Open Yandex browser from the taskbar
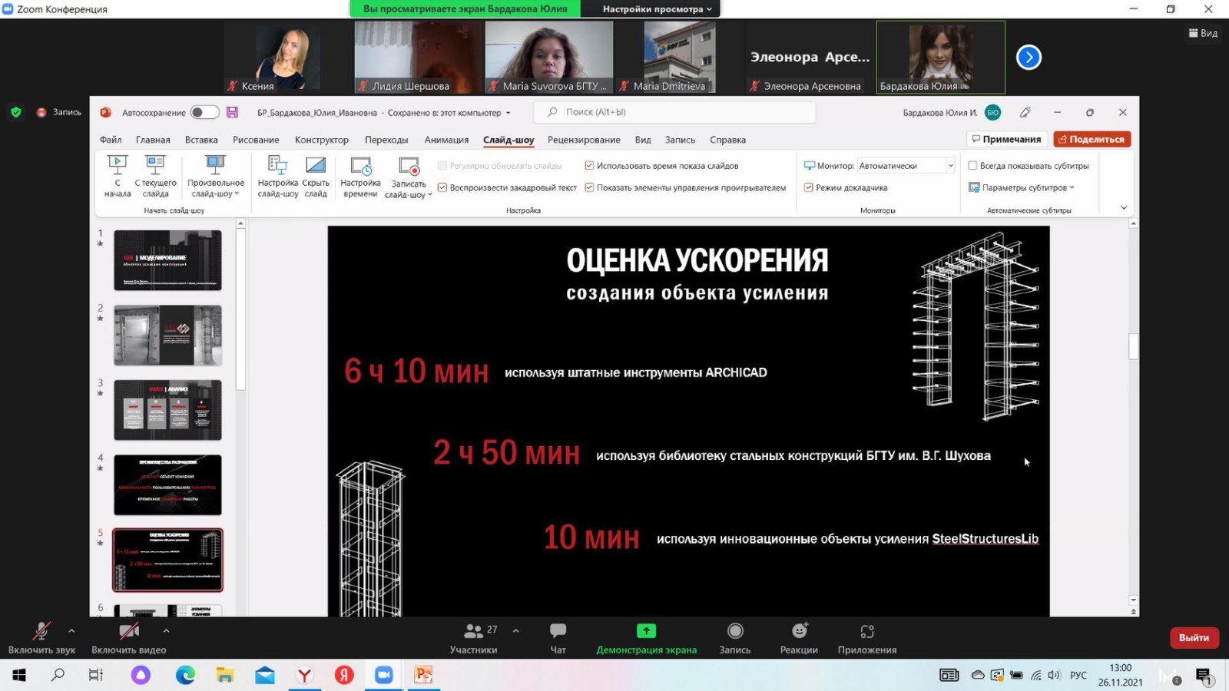The width and height of the screenshot is (1229, 691). (305, 675)
